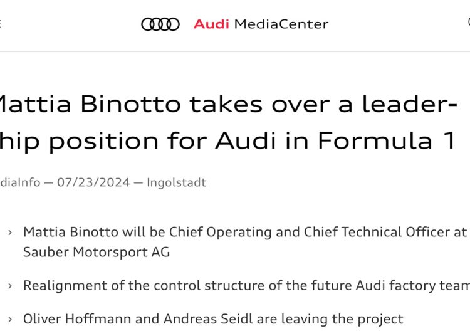The image size is (470, 336).
Task: Click "Formula 1" in the headline
Action: tap(385, 140)
